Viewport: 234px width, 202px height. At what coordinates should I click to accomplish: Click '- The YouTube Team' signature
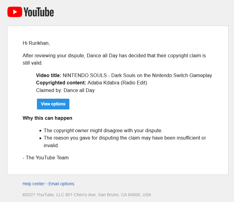click(x=46, y=158)
